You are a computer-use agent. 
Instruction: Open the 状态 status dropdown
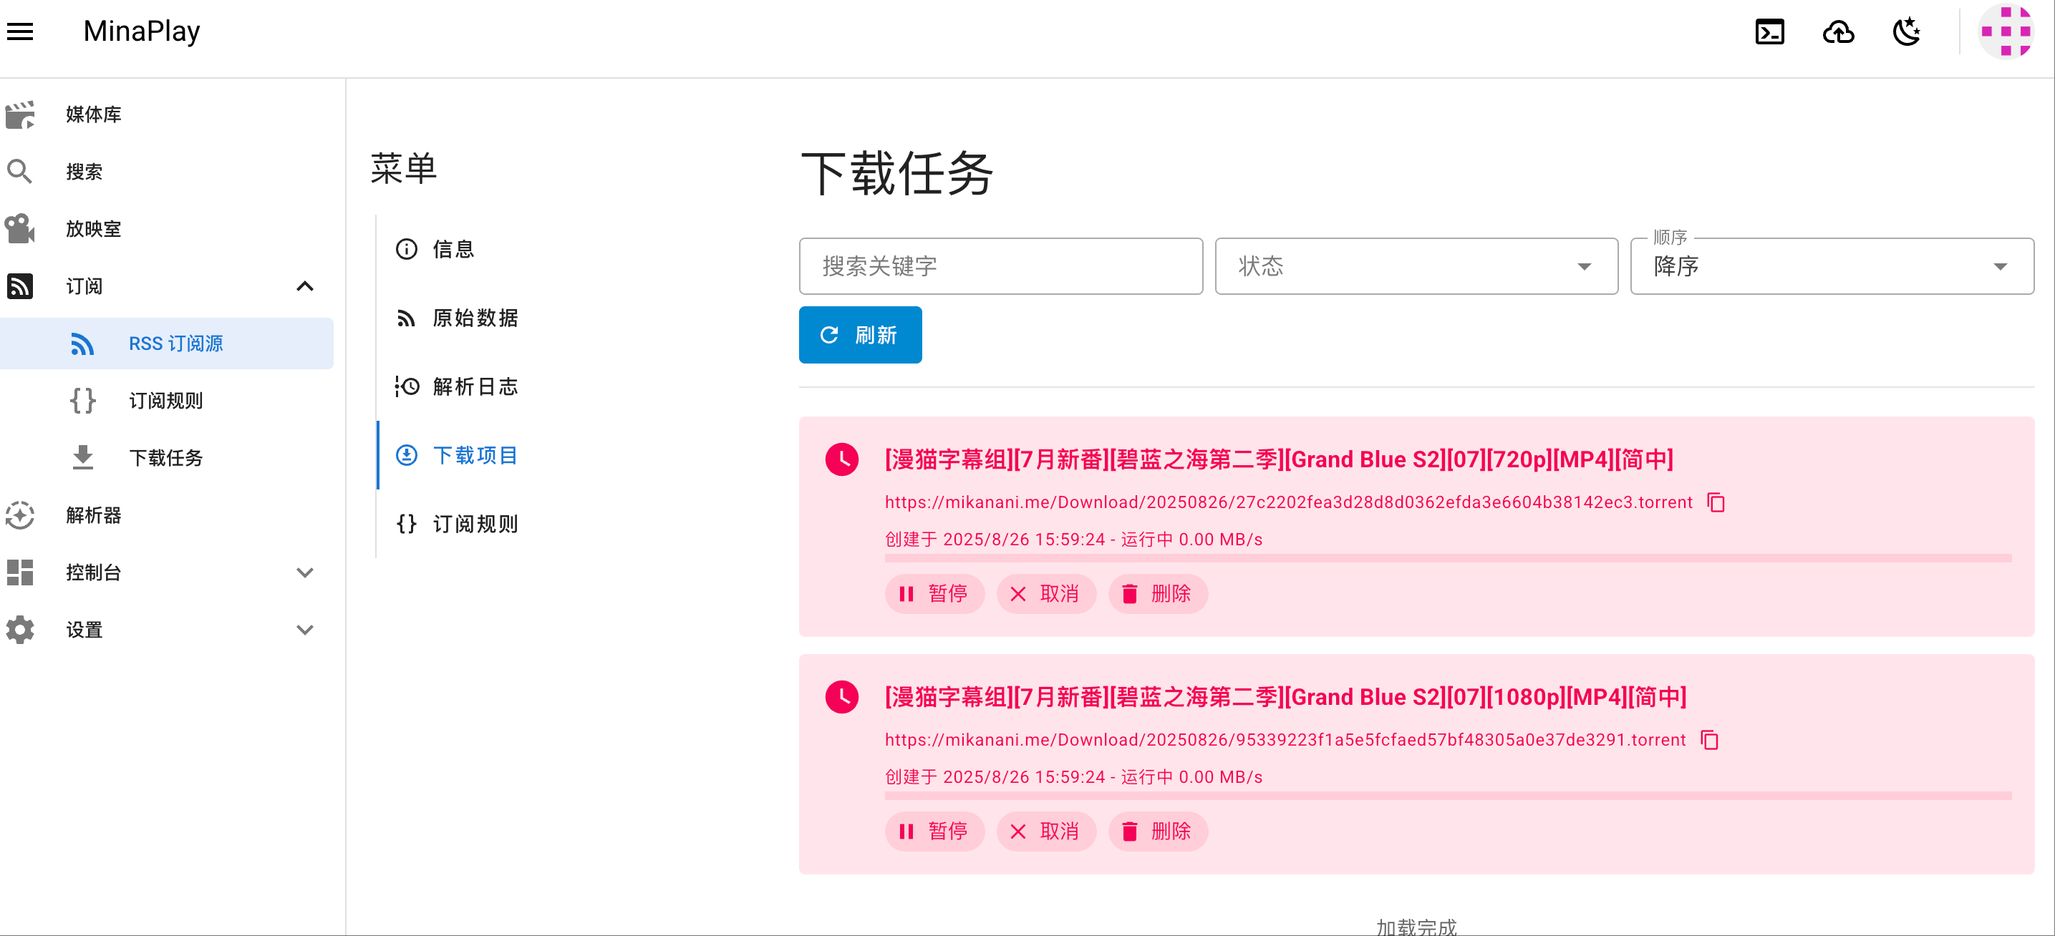click(1416, 266)
